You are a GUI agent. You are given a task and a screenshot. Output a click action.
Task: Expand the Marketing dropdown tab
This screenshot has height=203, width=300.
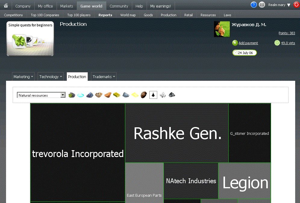point(23,77)
